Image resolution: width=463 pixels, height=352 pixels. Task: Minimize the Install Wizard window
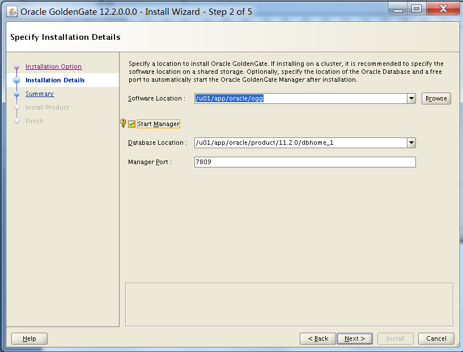(x=398, y=9)
